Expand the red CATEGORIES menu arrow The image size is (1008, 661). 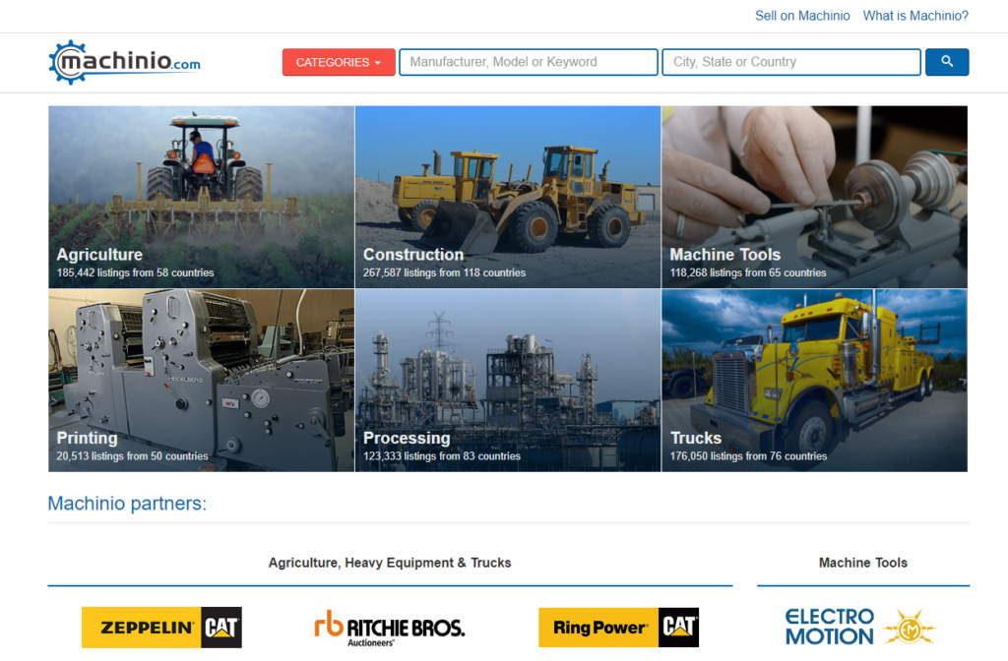(375, 61)
